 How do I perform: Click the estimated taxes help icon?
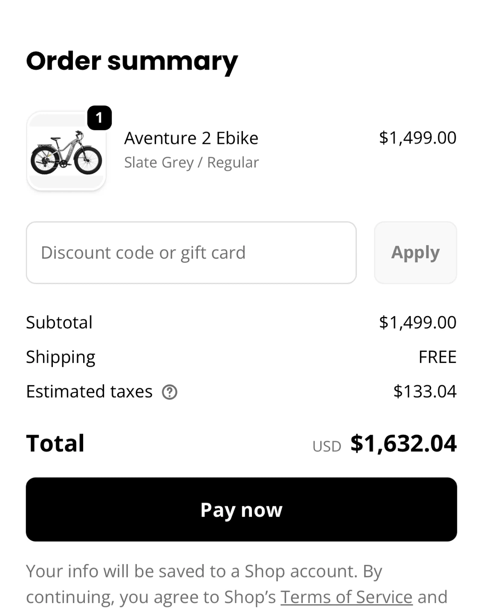pos(170,392)
